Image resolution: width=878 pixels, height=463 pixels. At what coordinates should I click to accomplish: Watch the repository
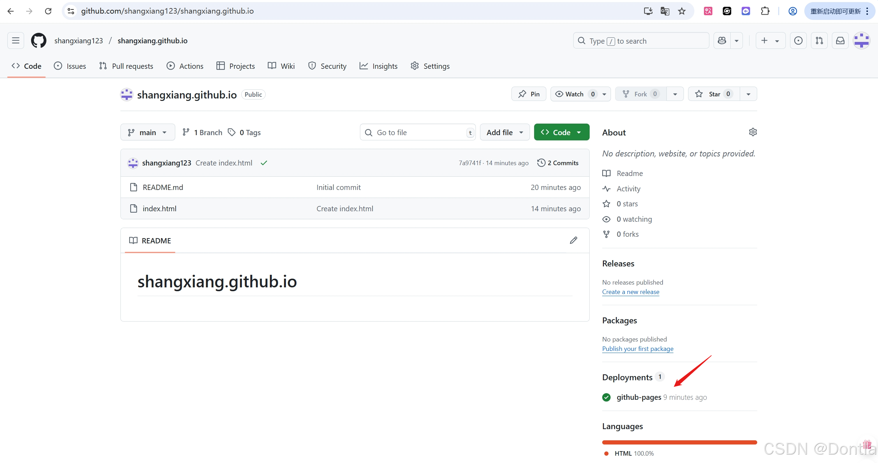pyautogui.click(x=580, y=94)
